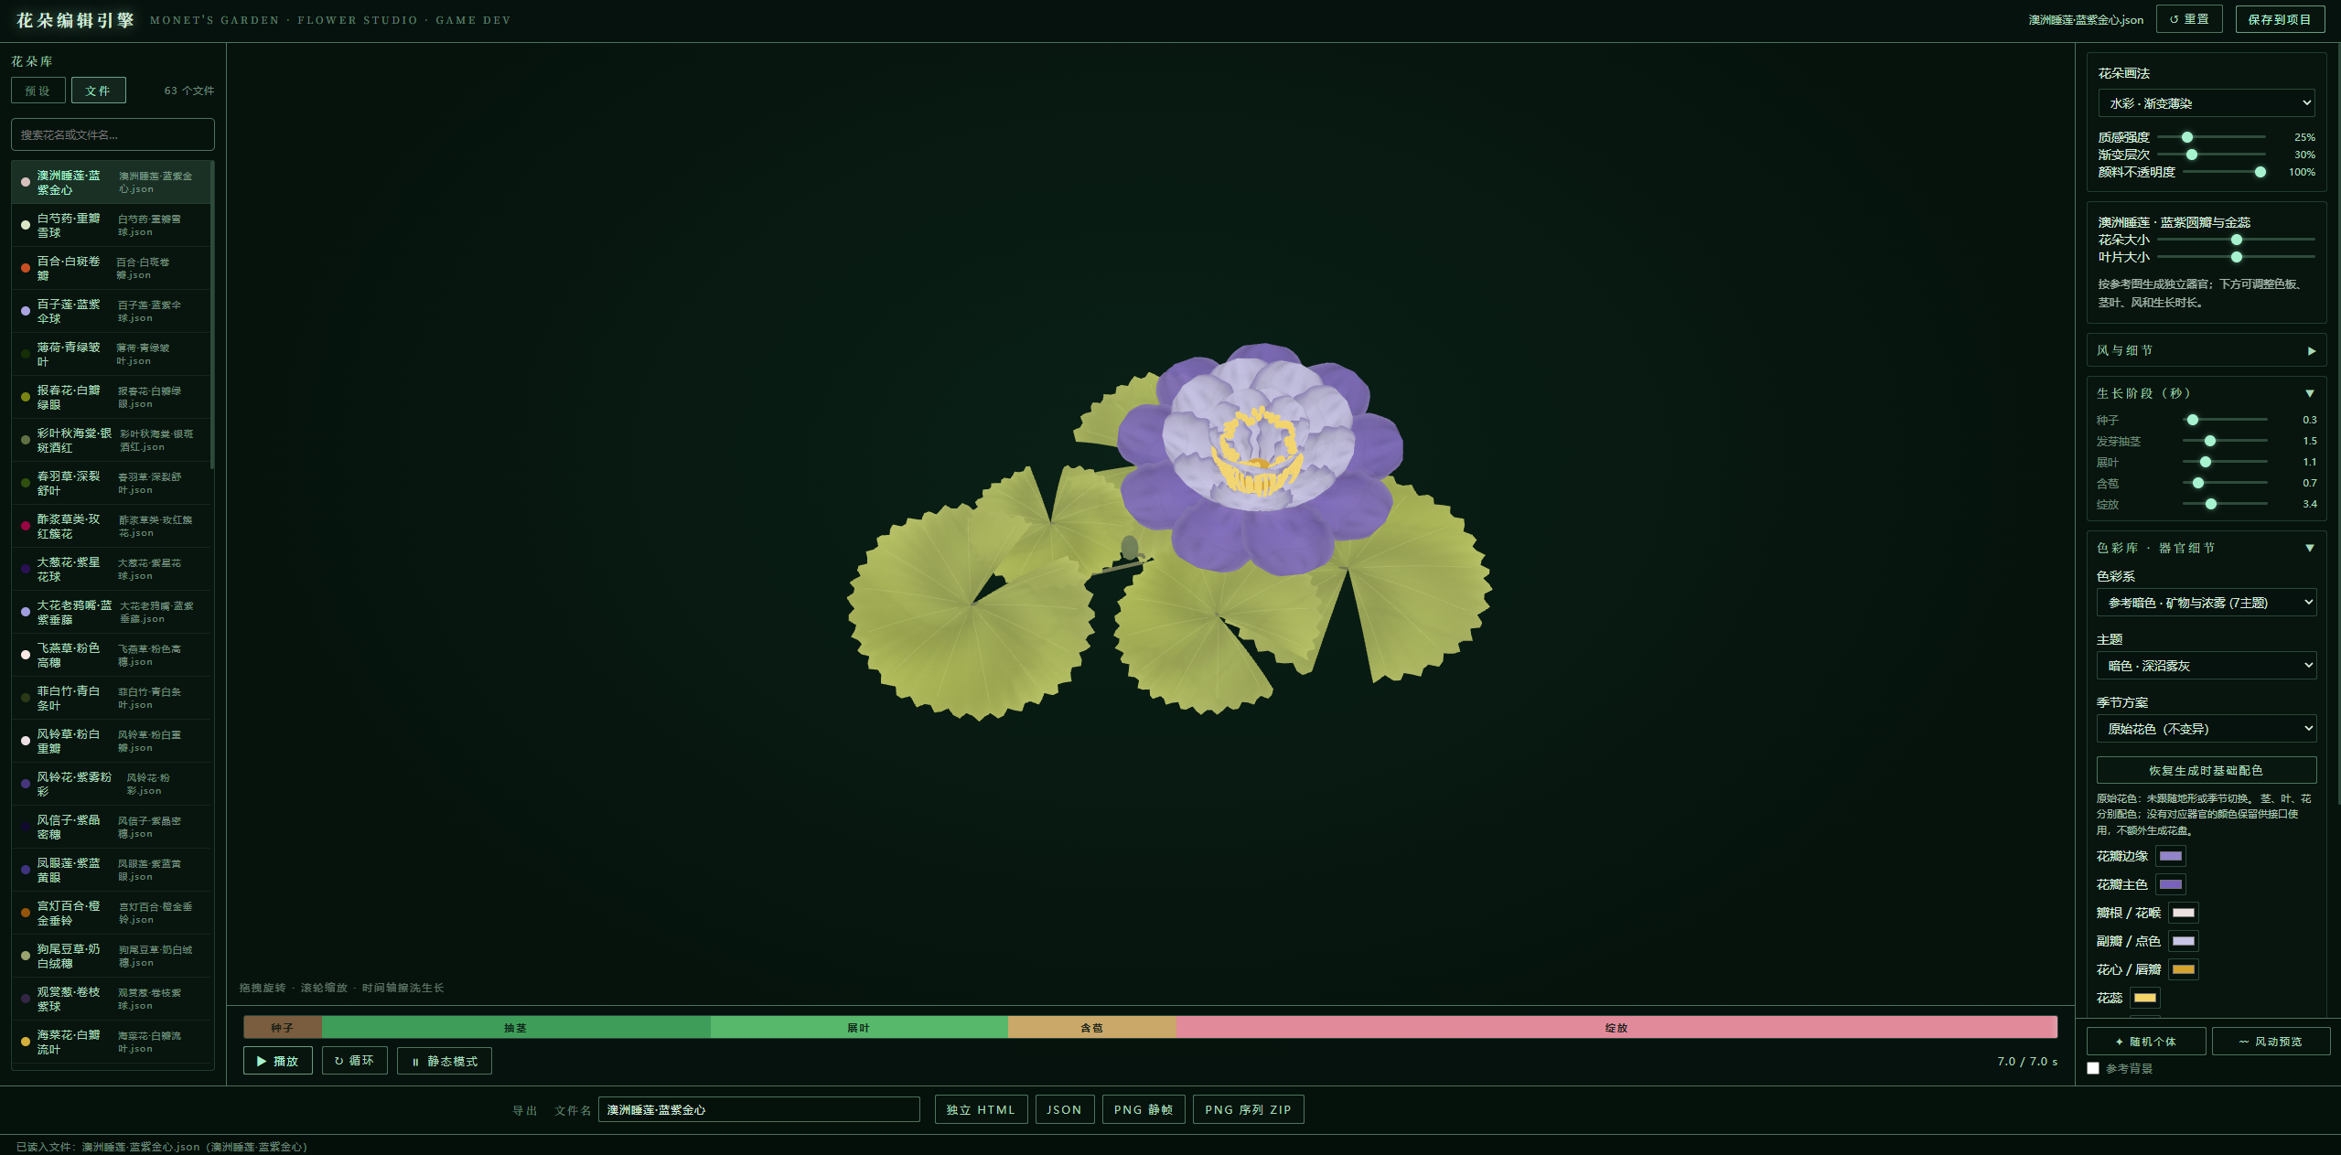Open the 主题 dropdown

[x=2206, y=666]
